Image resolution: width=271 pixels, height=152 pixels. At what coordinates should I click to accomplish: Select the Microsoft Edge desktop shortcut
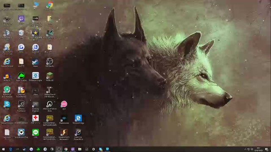pos(78,119)
